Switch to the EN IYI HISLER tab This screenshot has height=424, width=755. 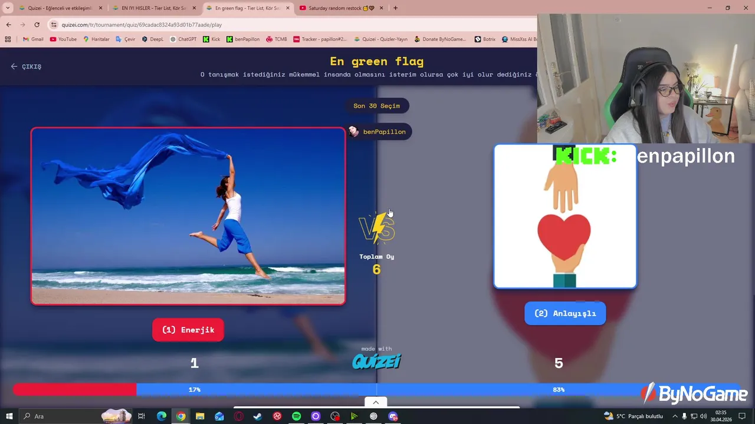pyautogui.click(x=154, y=8)
